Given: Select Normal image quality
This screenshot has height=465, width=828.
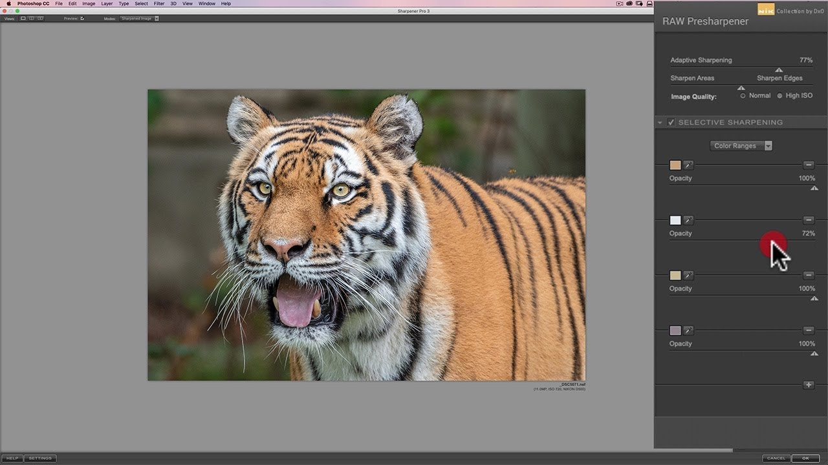Looking at the screenshot, I should (743, 96).
